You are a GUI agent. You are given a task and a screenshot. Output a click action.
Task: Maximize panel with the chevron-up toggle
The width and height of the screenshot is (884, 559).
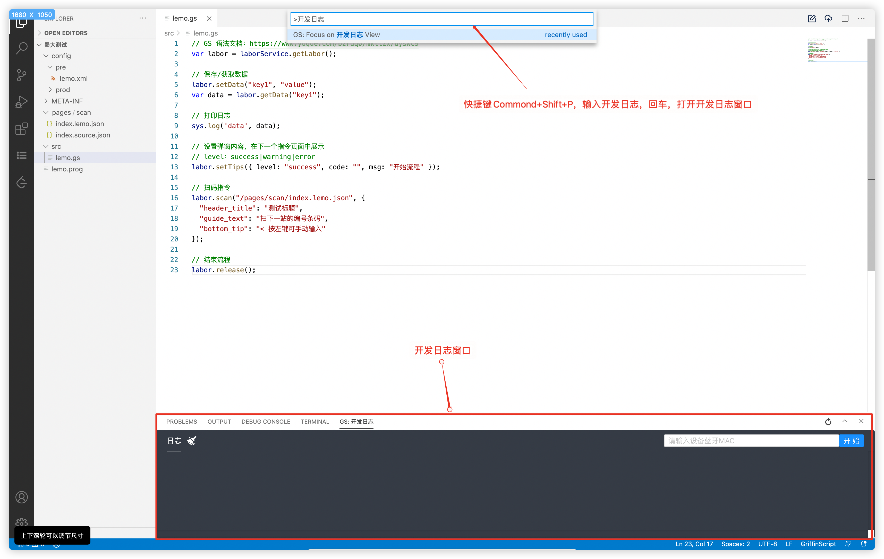(x=845, y=422)
